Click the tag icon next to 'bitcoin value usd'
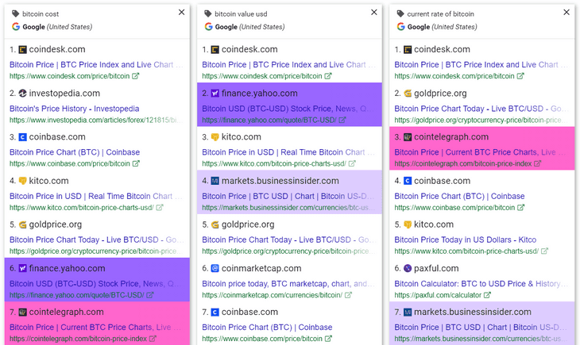 click(208, 14)
